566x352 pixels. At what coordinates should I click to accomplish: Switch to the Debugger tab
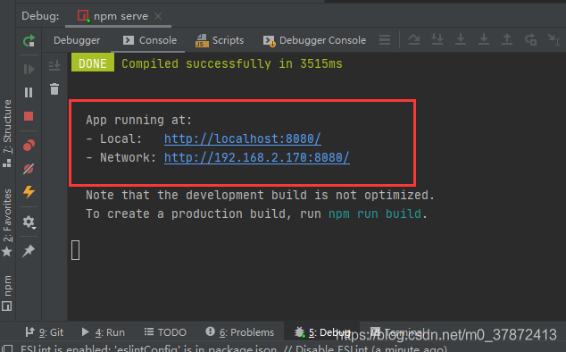pyautogui.click(x=77, y=40)
